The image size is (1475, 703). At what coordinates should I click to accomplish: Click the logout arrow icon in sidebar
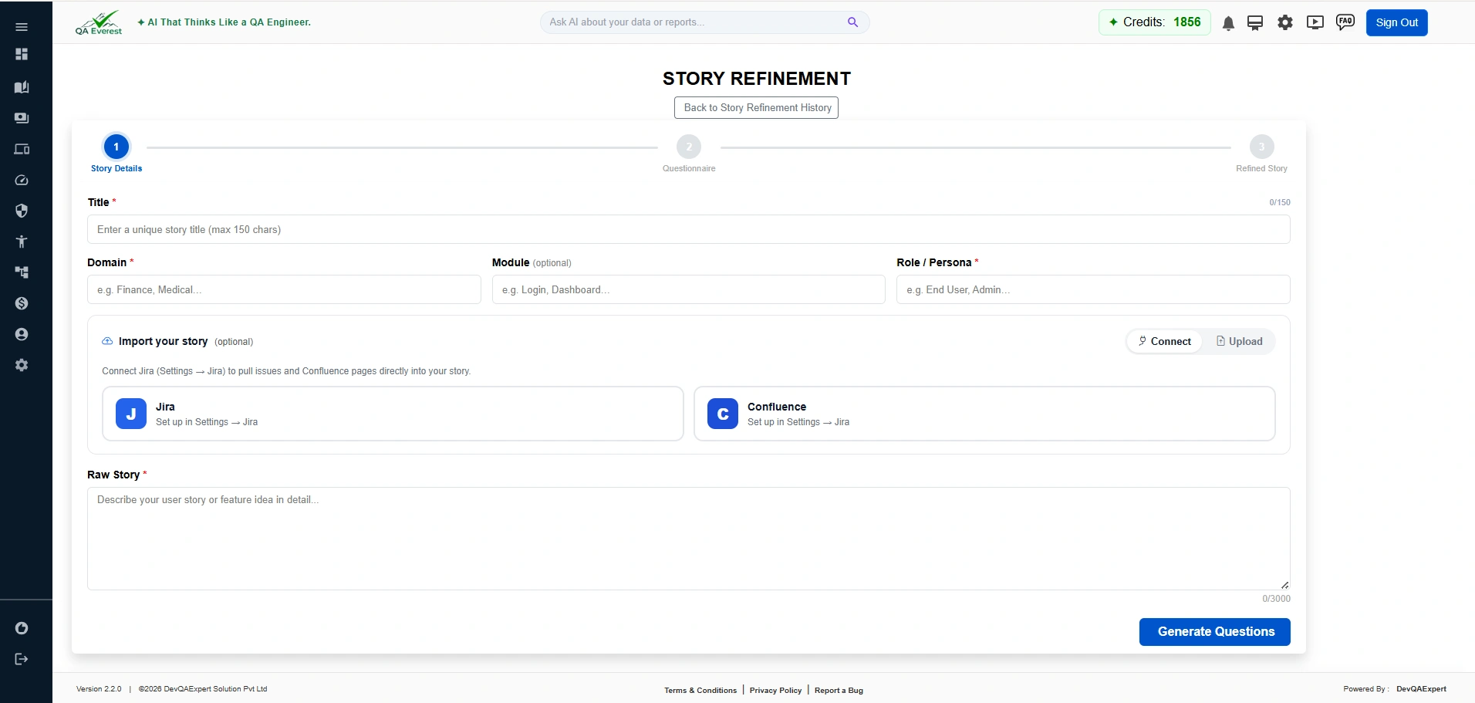coord(22,659)
